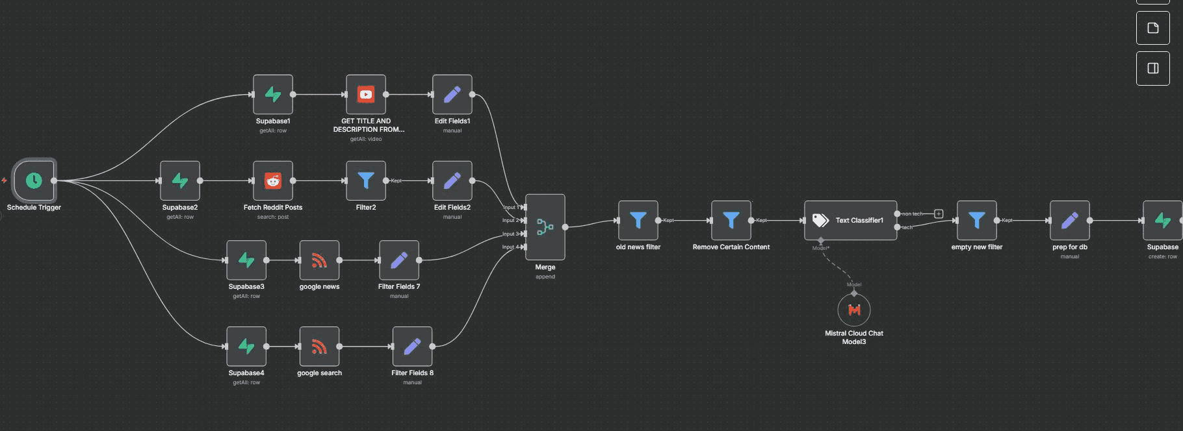Open the Remove Certain Content filter node

click(731, 221)
